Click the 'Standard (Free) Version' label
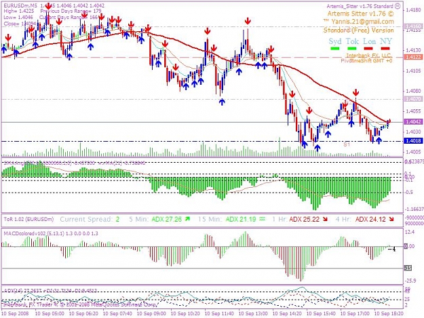Screen dimensions: 424x318 pos(359,30)
